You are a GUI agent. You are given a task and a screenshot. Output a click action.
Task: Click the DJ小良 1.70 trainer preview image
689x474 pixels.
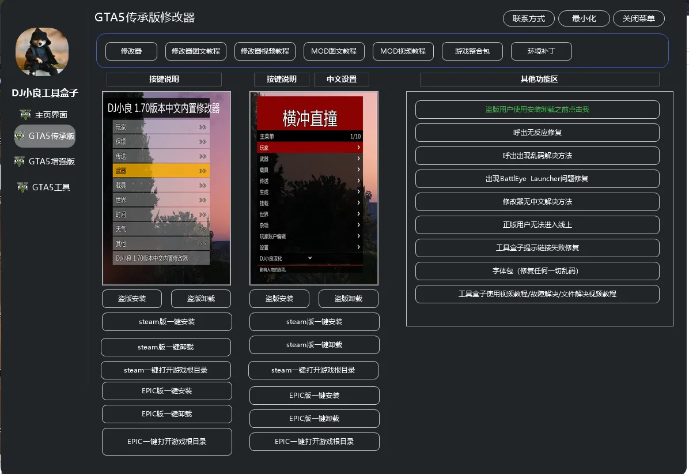(x=166, y=188)
